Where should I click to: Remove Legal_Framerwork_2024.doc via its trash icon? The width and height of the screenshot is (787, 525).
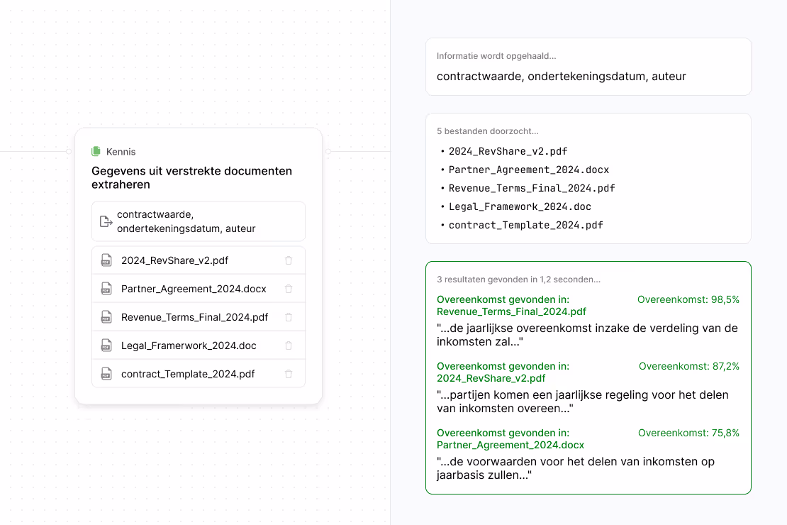[x=289, y=345]
